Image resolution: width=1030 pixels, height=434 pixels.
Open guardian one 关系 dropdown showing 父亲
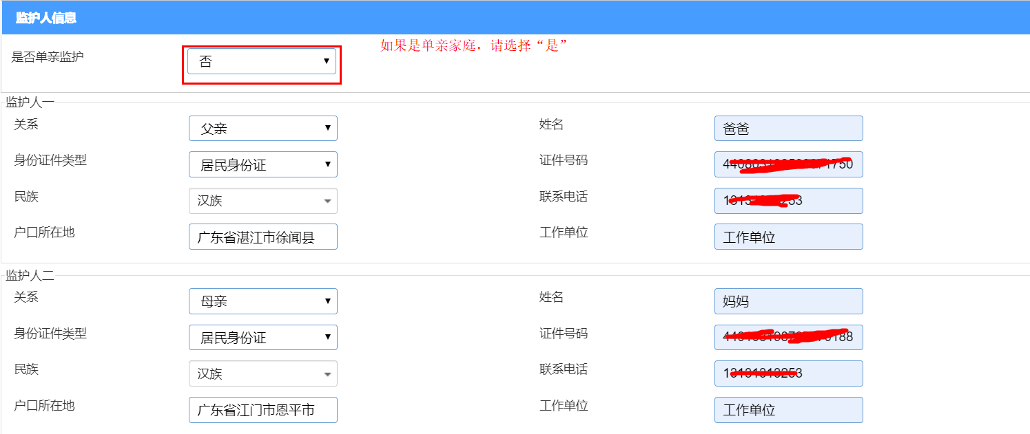tap(262, 129)
